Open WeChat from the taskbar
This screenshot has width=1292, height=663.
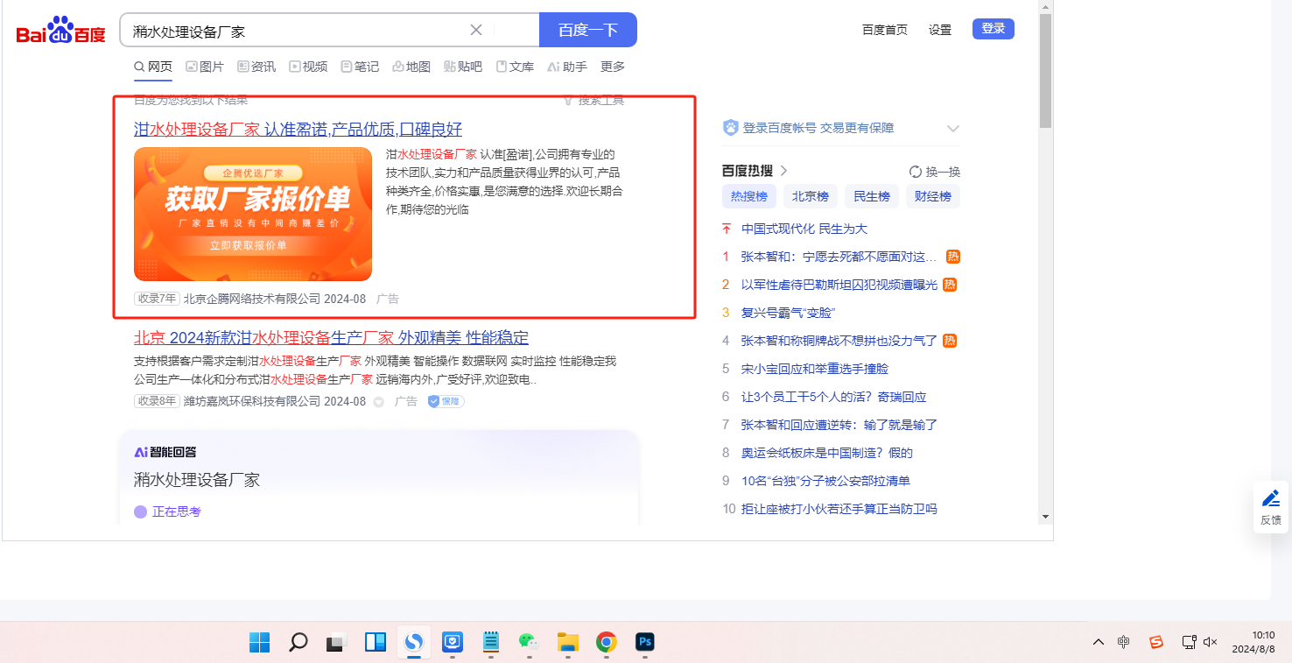[527, 643]
